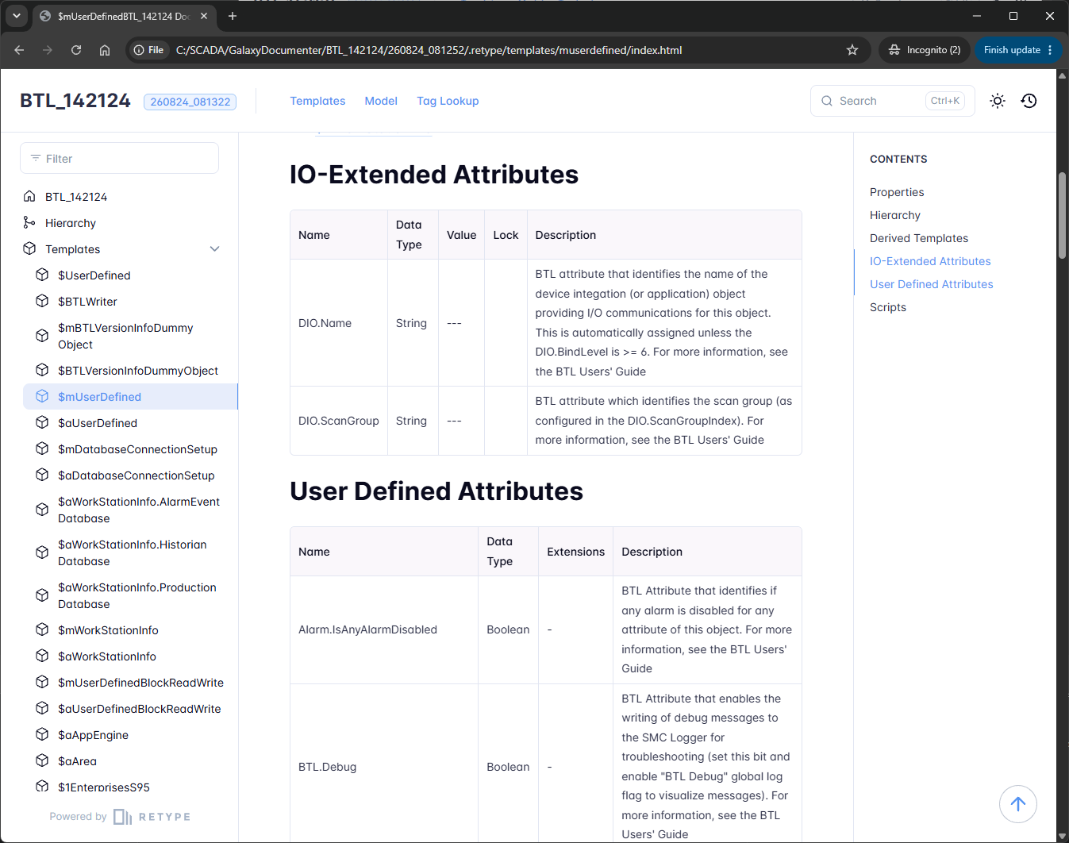The image size is (1069, 843).
Task: Click the sidebar Filter input field
Action: (119, 158)
